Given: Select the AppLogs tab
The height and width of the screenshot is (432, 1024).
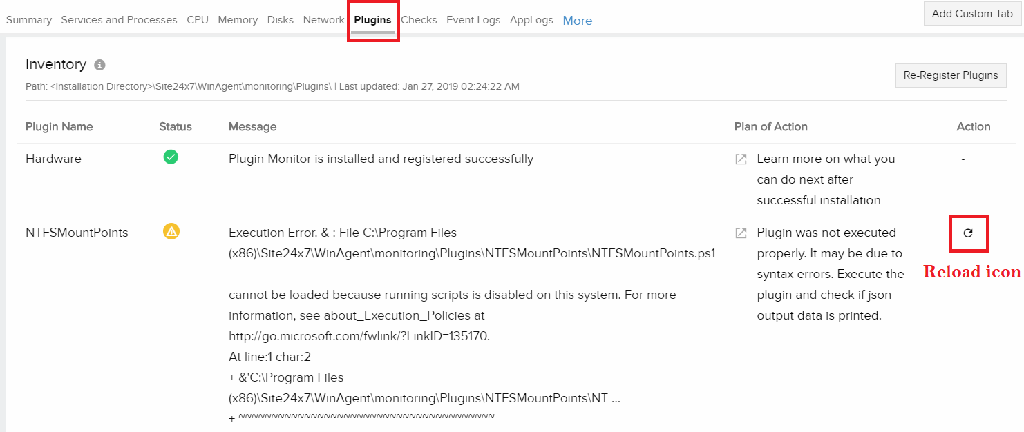Looking at the screenshot, I should (x=531, y=20).
